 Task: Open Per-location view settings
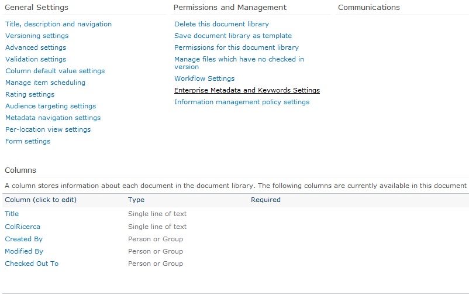(x=48, y=129)
